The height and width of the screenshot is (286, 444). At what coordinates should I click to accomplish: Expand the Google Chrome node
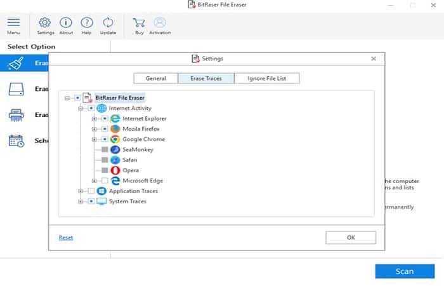coord(95,139)
